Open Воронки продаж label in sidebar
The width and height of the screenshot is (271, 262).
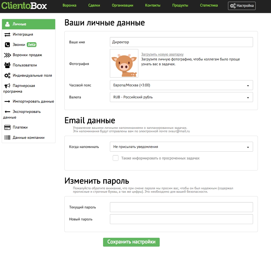[x=27, y=55]
